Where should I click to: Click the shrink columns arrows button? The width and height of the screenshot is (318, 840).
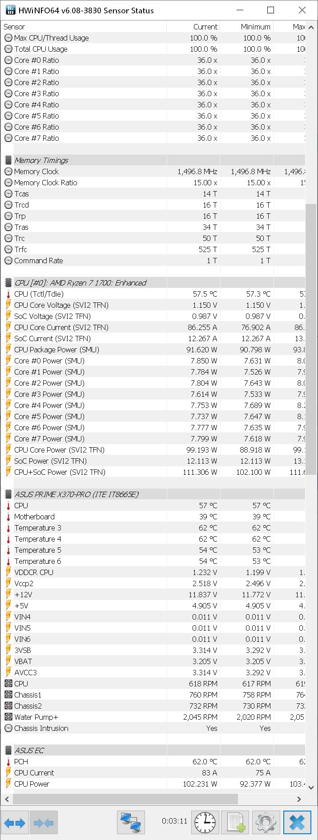[x=44, y=823]
